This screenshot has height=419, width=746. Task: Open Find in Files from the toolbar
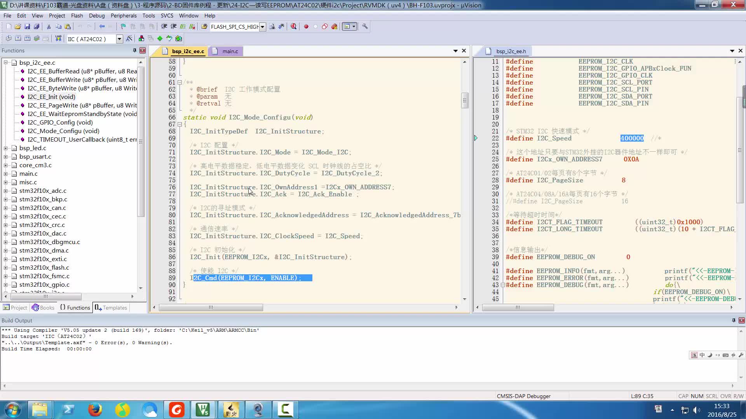[204, 26]
